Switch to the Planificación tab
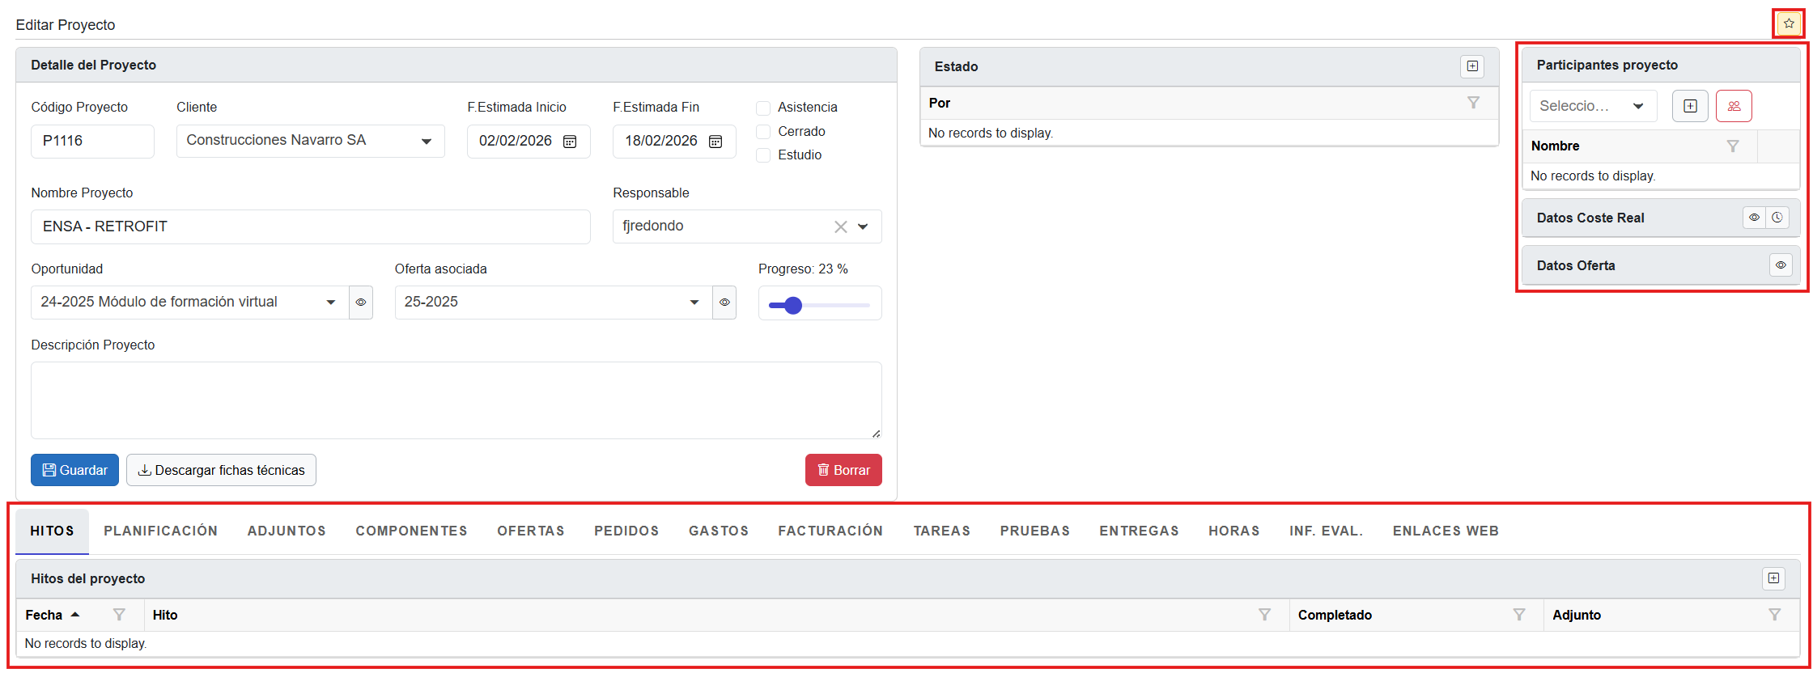 [x=160, y=531]
